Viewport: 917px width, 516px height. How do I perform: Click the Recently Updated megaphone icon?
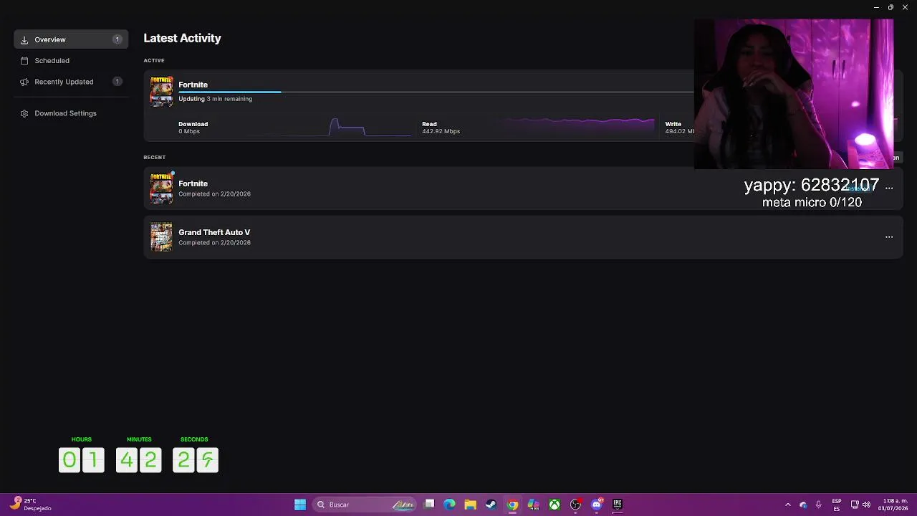24,82
